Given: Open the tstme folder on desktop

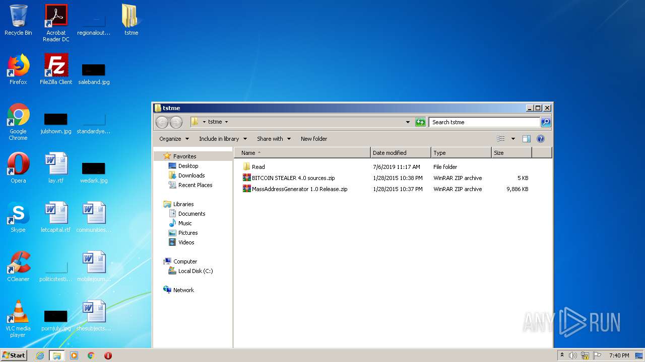Looking at the screenshot, I should pos(131,20).
